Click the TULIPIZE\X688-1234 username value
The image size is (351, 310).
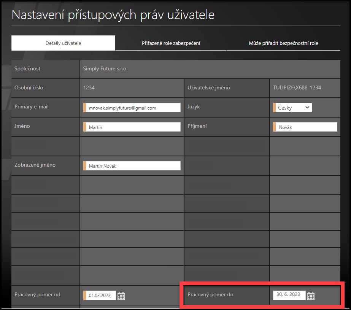tap(297, 88)
